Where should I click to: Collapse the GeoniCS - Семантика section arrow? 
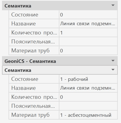pos(113,61)
